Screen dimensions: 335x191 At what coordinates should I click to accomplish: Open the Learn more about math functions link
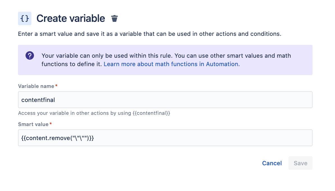172,64
